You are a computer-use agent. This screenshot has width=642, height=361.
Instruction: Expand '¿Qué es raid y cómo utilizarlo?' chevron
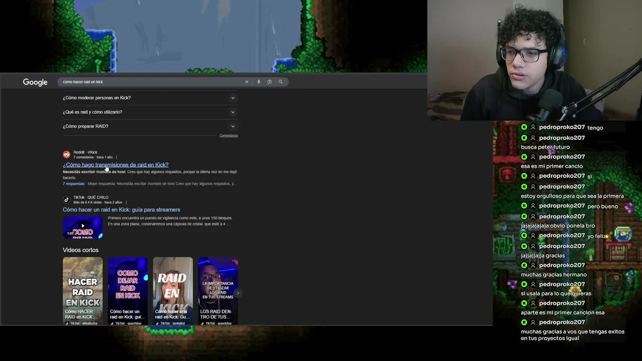(x=233, y=112)
